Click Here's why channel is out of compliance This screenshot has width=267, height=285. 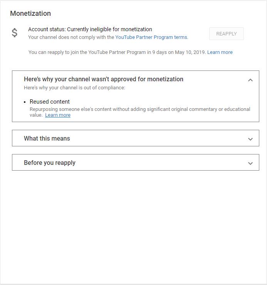click(74, 88)
